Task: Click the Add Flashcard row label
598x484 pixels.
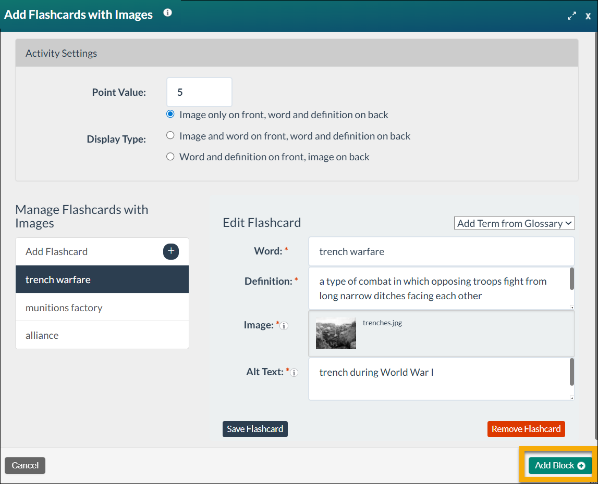Action: 56,252
